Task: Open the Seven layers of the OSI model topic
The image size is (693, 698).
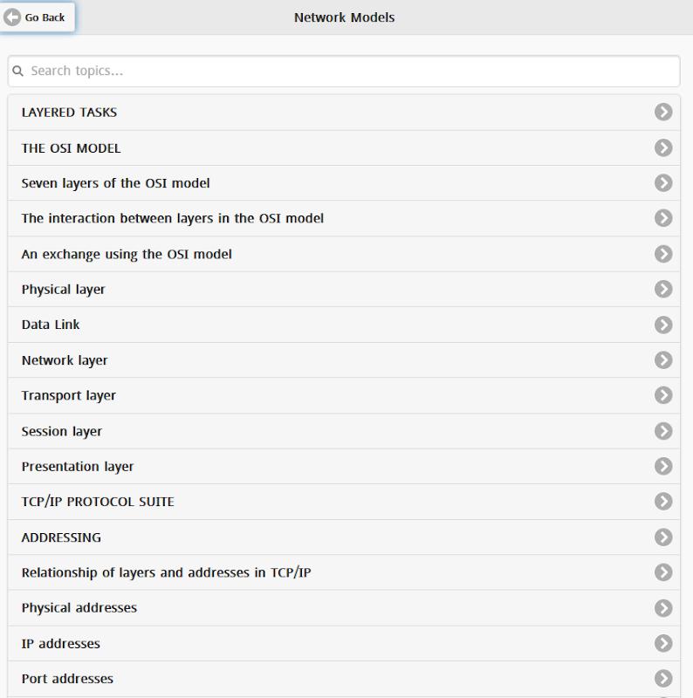Action: tap(116, 183)
